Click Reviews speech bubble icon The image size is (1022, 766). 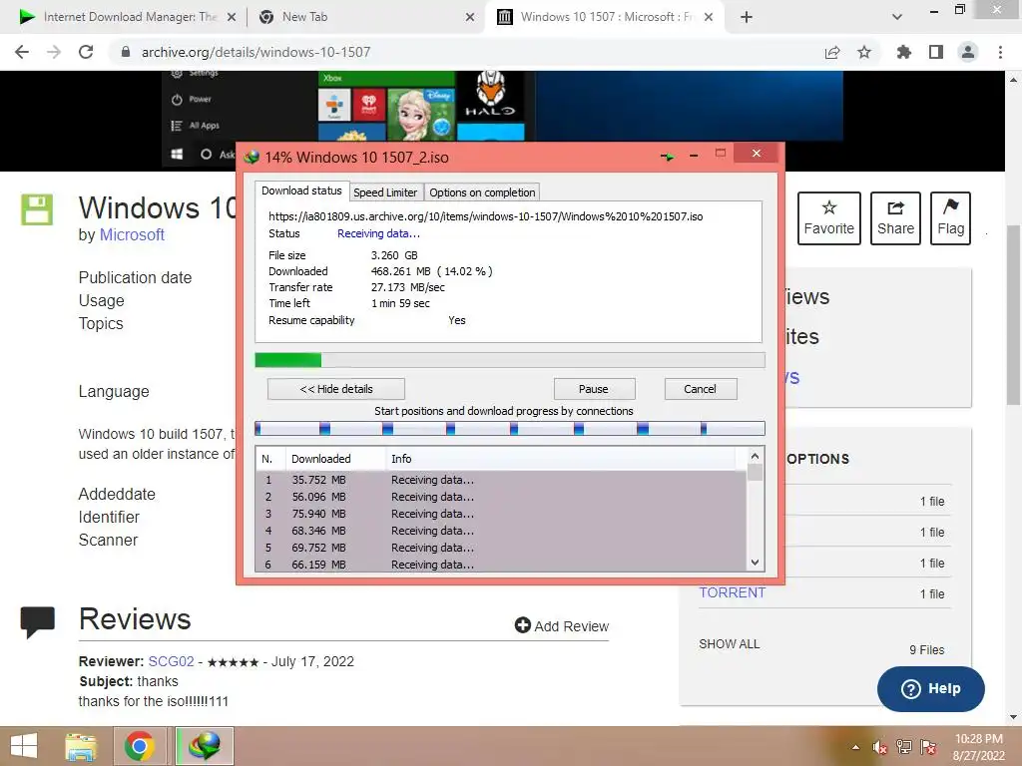tap(37, 622)
